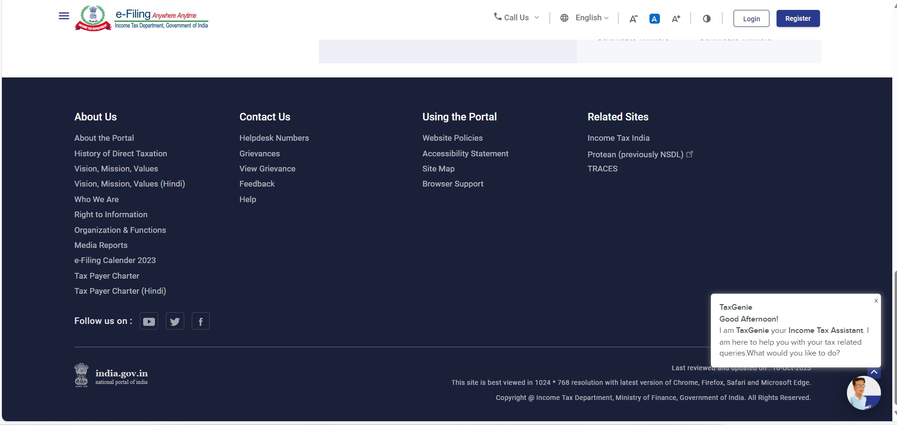The image size is (897, 425).
Task: Open Helpdesk Numbers link
Action: tap(274, 138)
